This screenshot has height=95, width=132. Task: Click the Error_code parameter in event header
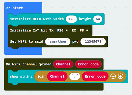pyautogui.click(x=88, y=64)
